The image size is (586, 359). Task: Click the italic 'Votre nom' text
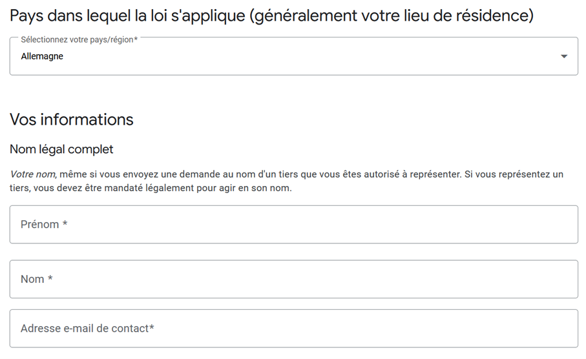33,174
